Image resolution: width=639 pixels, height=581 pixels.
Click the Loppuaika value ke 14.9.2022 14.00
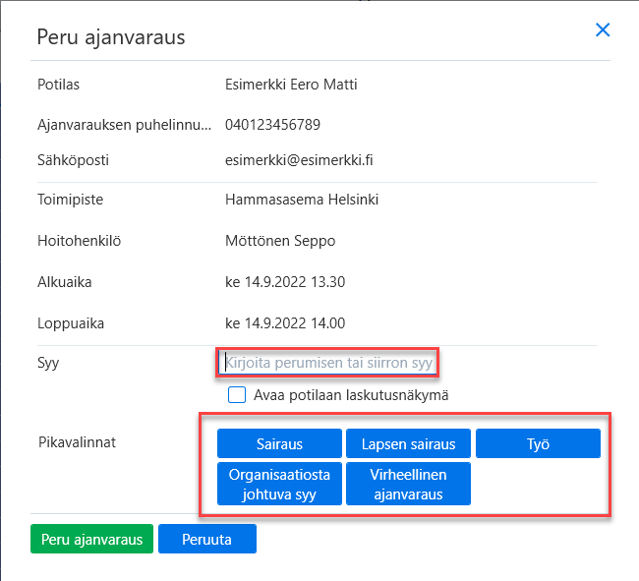click(285, 323)
